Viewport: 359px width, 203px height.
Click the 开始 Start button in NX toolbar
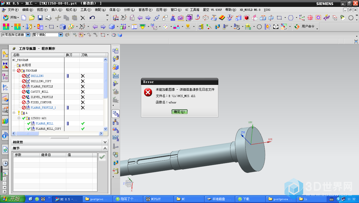click(x=11, y=18)
